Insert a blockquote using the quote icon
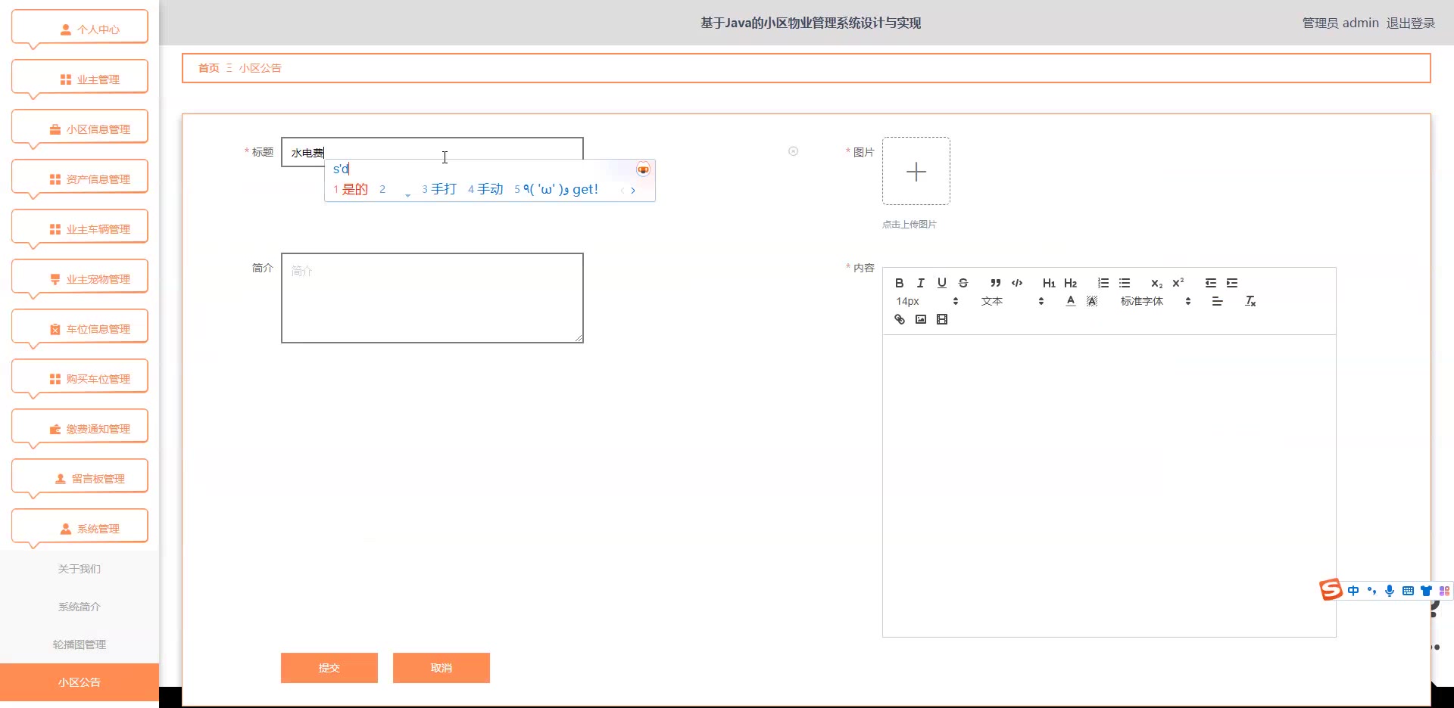 pyautogui.click(x=995, y=283)
